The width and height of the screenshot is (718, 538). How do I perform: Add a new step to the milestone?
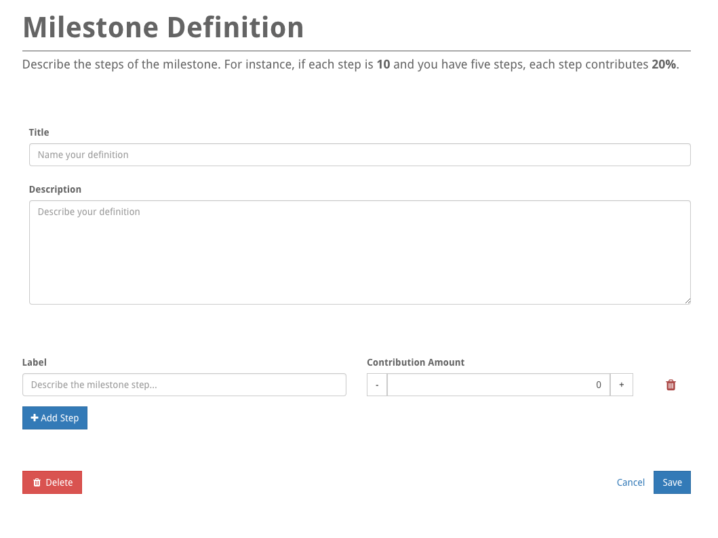tap(54, 417)
